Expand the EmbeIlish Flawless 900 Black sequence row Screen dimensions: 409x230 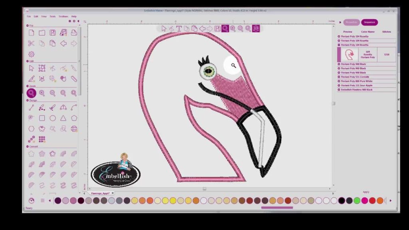point(339,90)
